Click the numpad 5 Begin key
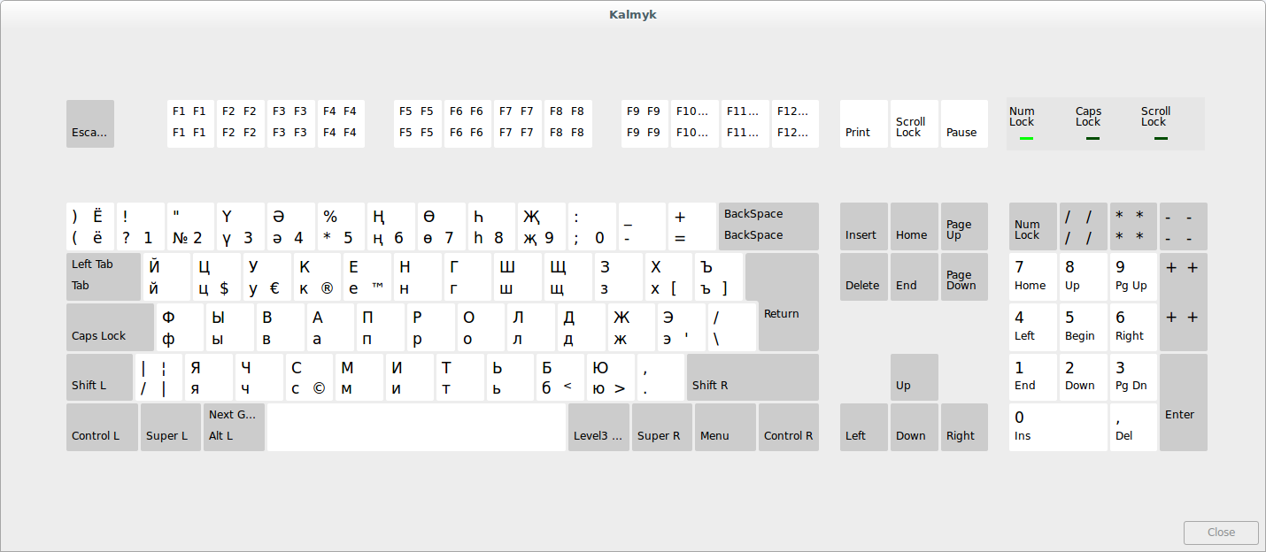This screenshot has height=552, width=1266. [1083, 327]
